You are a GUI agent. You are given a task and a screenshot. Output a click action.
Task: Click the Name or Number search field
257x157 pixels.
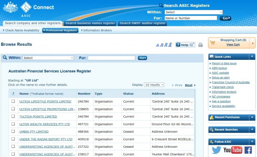click(x=191, y=18)
